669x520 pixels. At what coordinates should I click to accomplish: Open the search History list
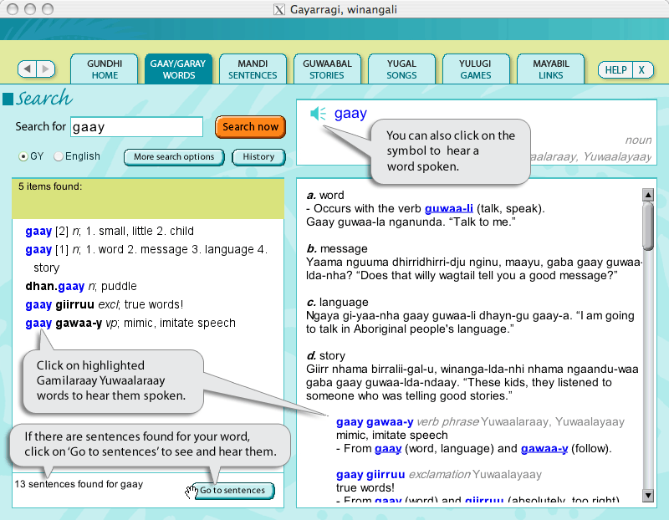click(x=258, y=156)
